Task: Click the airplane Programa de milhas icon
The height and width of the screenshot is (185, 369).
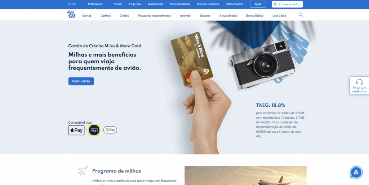Action: point(83,171)
